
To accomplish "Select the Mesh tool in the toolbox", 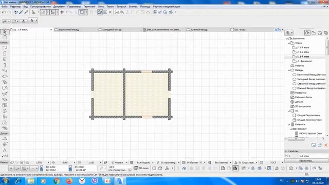I will coord(5,128).
